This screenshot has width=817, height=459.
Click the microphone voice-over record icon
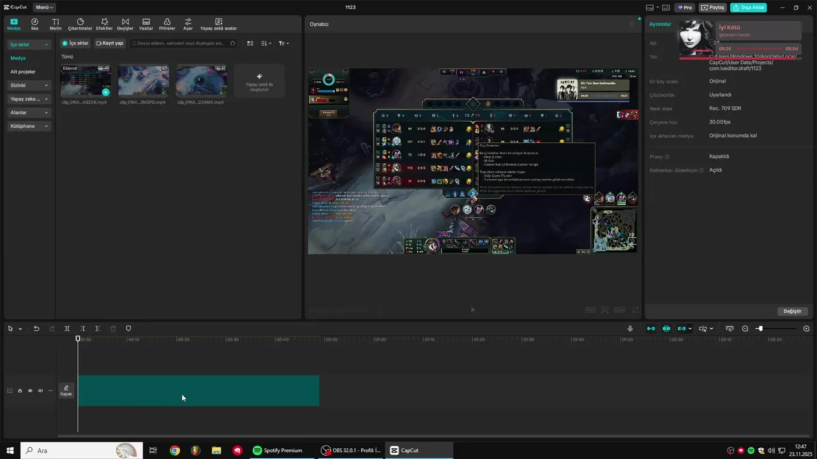(630, 328)
